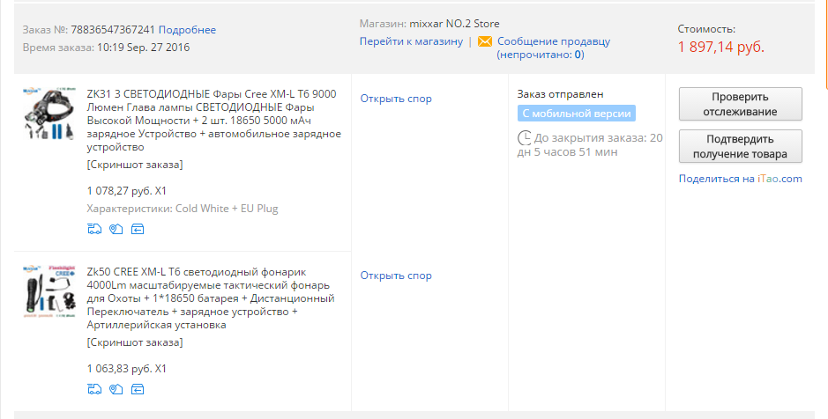Click return box icon under ZK31 headlamp item
This screenshot has height=419, width=828.
click(138, 229)
